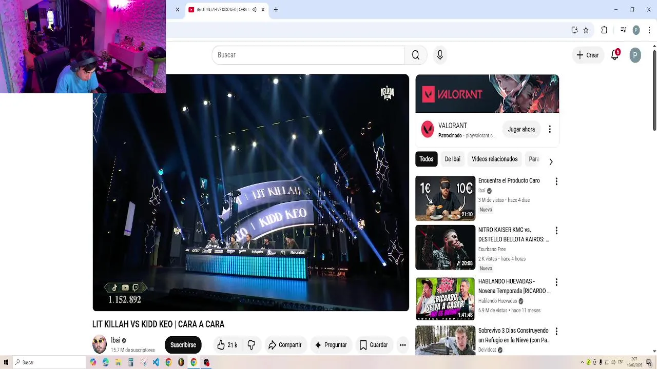The height and width of the screenshot is (369, 657).
Task: Open Microsoft Edge from the taskbar
Action: (x=106, y=362)
